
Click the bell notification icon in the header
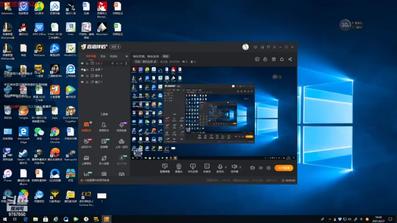(282, 59)
